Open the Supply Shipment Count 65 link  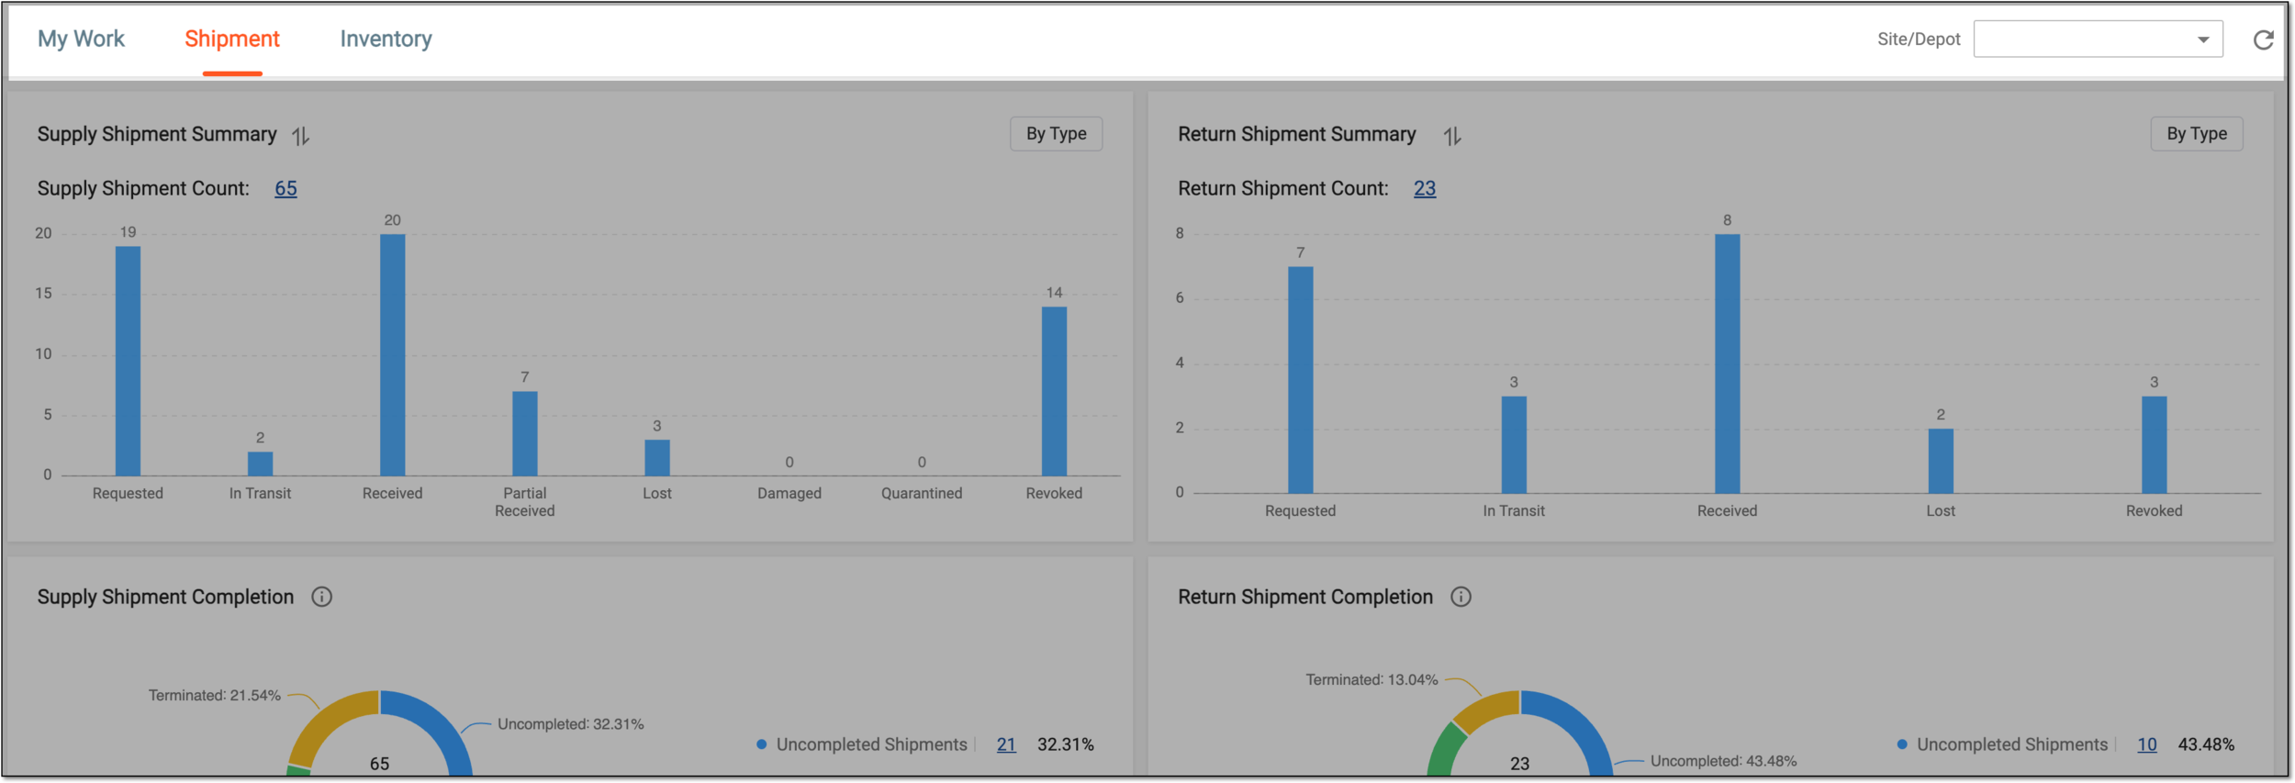(x=285, y=188)
